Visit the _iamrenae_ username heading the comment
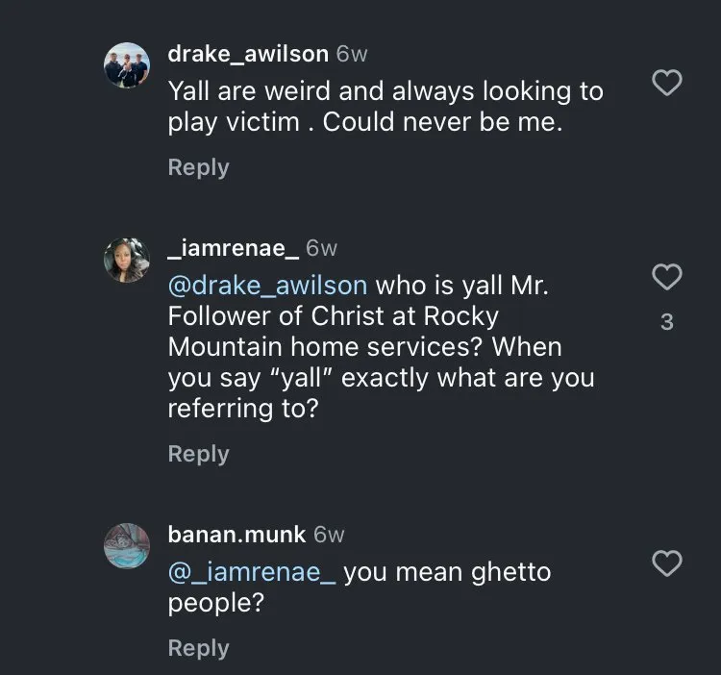Viewport: 721px width, 675px height. (x=233, y=248)
